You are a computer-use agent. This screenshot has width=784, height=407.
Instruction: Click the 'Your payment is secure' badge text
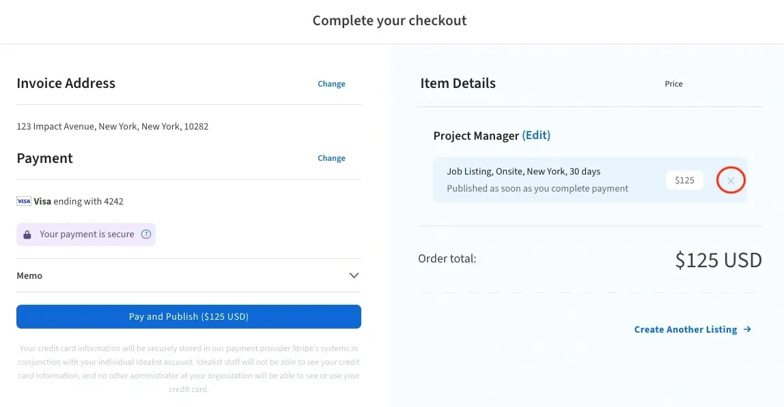(87, 235)
